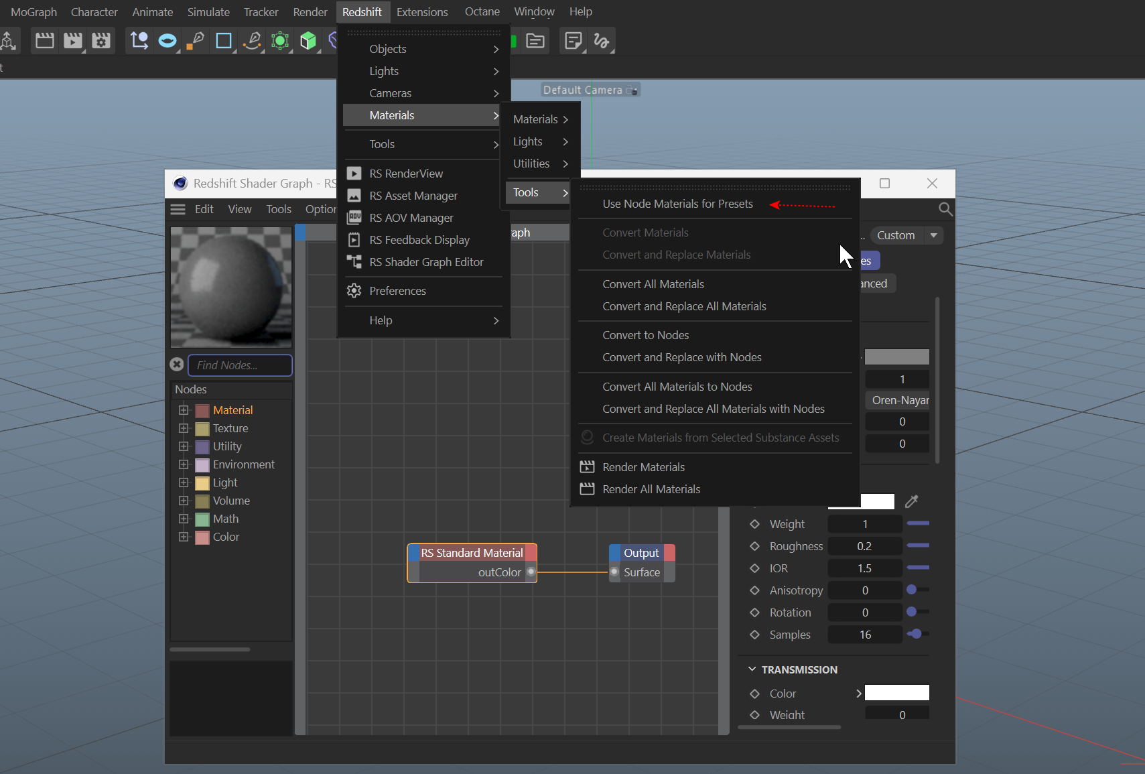Collapse the TRANSMISSION section
1145x774 pixels.
[x=752, y=669]
